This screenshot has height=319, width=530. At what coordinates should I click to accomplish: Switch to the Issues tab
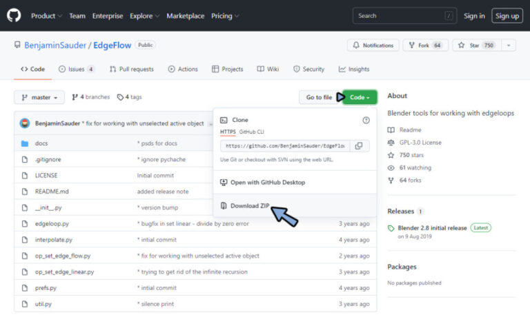coord(77,69)
